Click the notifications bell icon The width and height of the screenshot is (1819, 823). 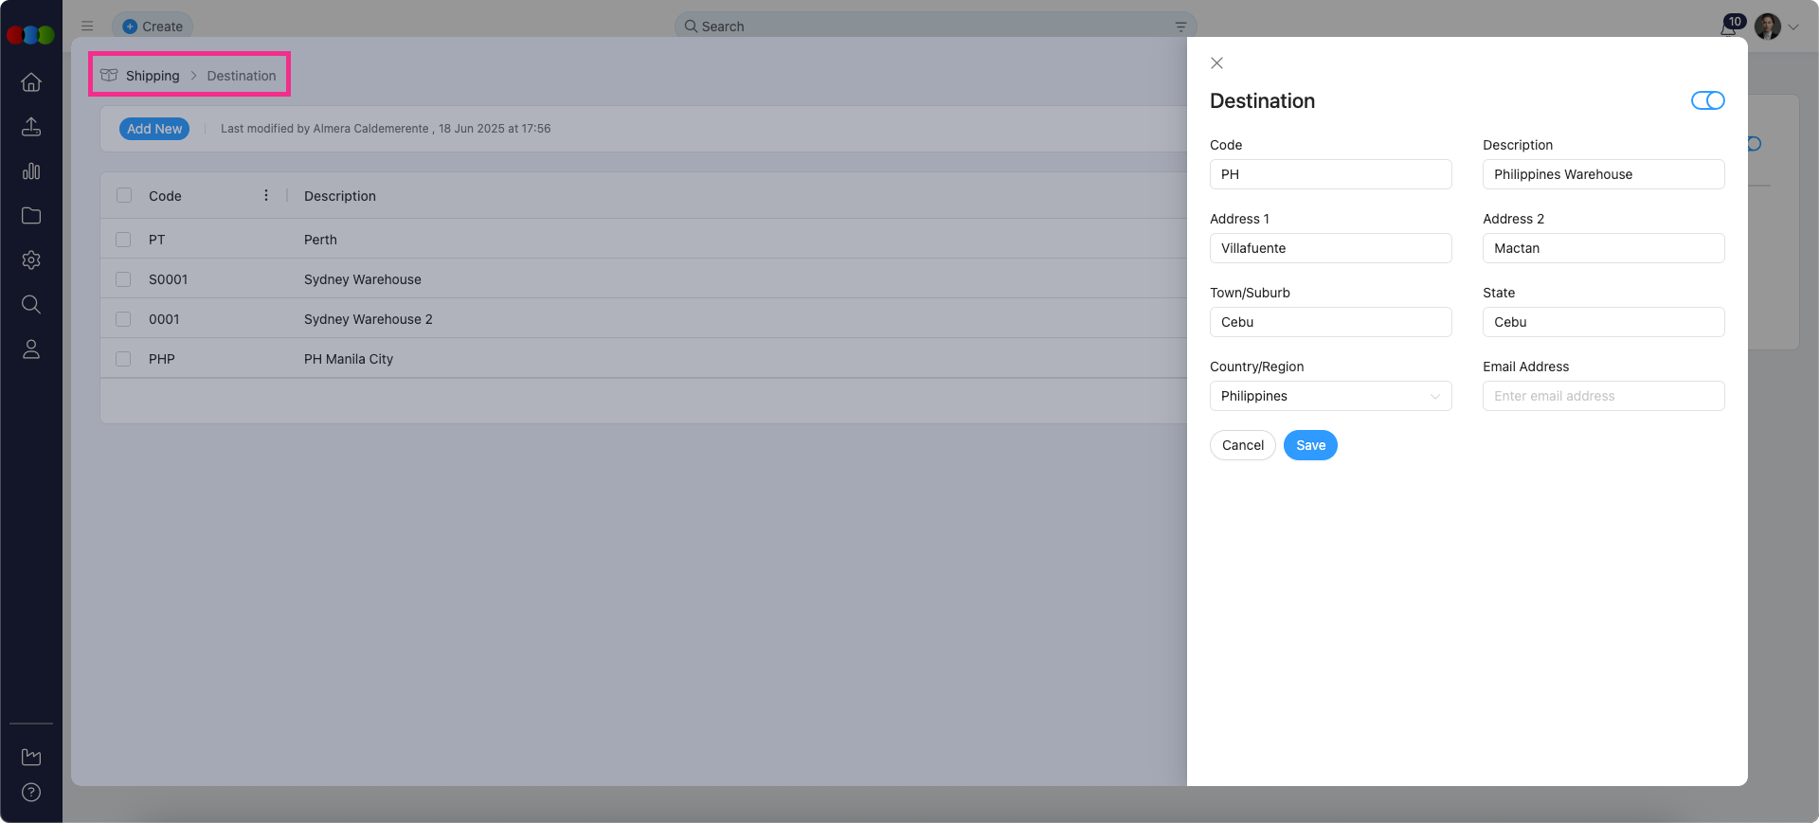coord(1728,27)
